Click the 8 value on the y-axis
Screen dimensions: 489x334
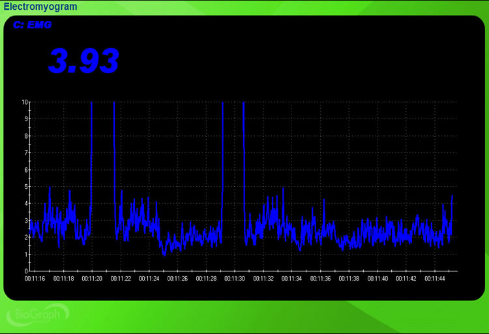click(x=25, y=136)
